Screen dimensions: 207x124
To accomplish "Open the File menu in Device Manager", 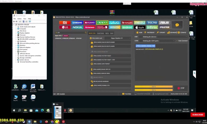I will click(15, 19).
